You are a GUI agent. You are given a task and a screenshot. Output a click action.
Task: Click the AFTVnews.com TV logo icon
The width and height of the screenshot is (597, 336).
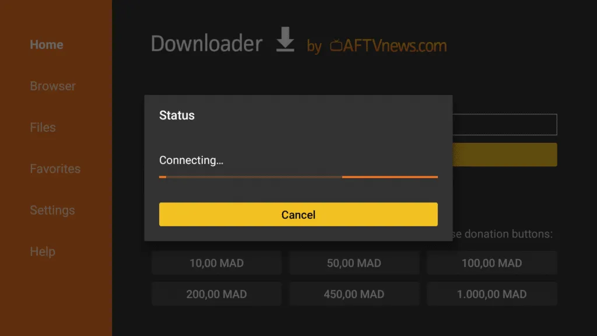pyautogui.click(x=336, y=45)
